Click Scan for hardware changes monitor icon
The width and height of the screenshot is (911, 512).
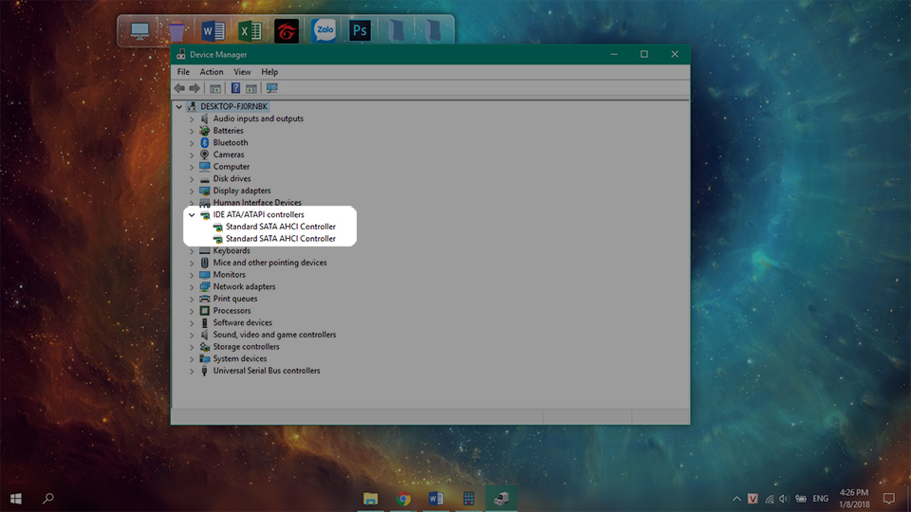(272, 88)
